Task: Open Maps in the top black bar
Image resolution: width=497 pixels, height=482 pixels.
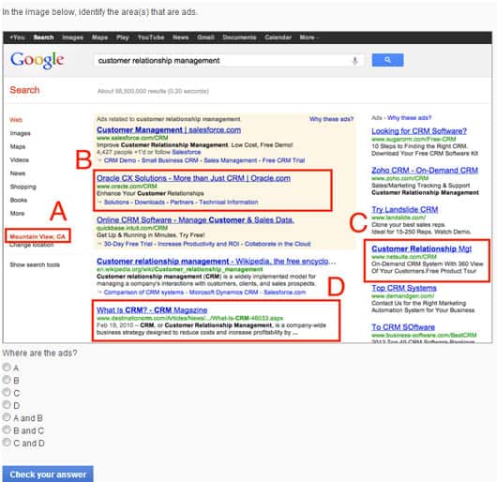Action: click(99, 38)
